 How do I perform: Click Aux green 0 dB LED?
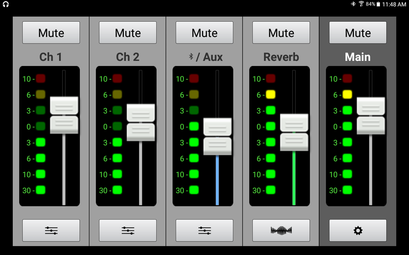(x=194, y=126)
